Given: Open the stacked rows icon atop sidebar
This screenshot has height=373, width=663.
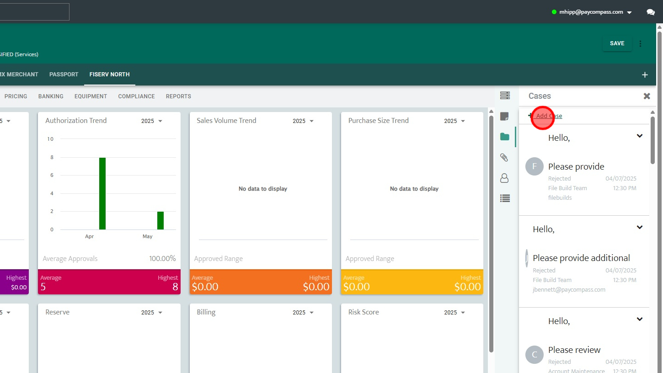Looking at the screenshot, I should pos(505,96).
